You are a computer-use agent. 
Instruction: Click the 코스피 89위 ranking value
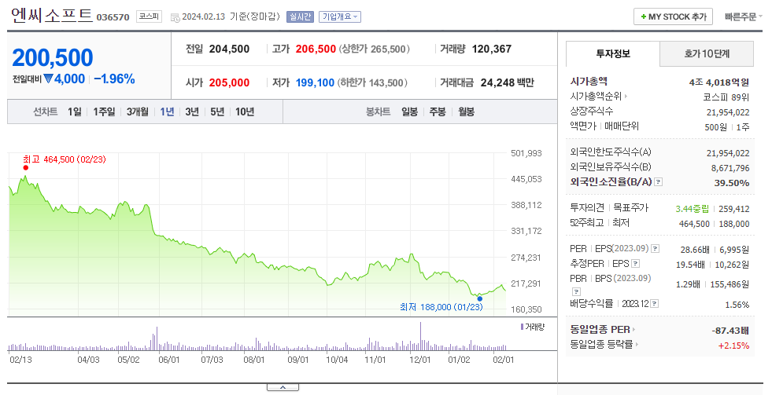point(726,97)
